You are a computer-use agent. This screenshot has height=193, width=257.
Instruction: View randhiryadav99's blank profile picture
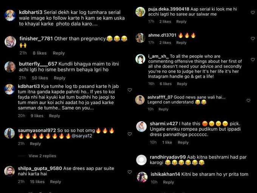coord(141,160)
